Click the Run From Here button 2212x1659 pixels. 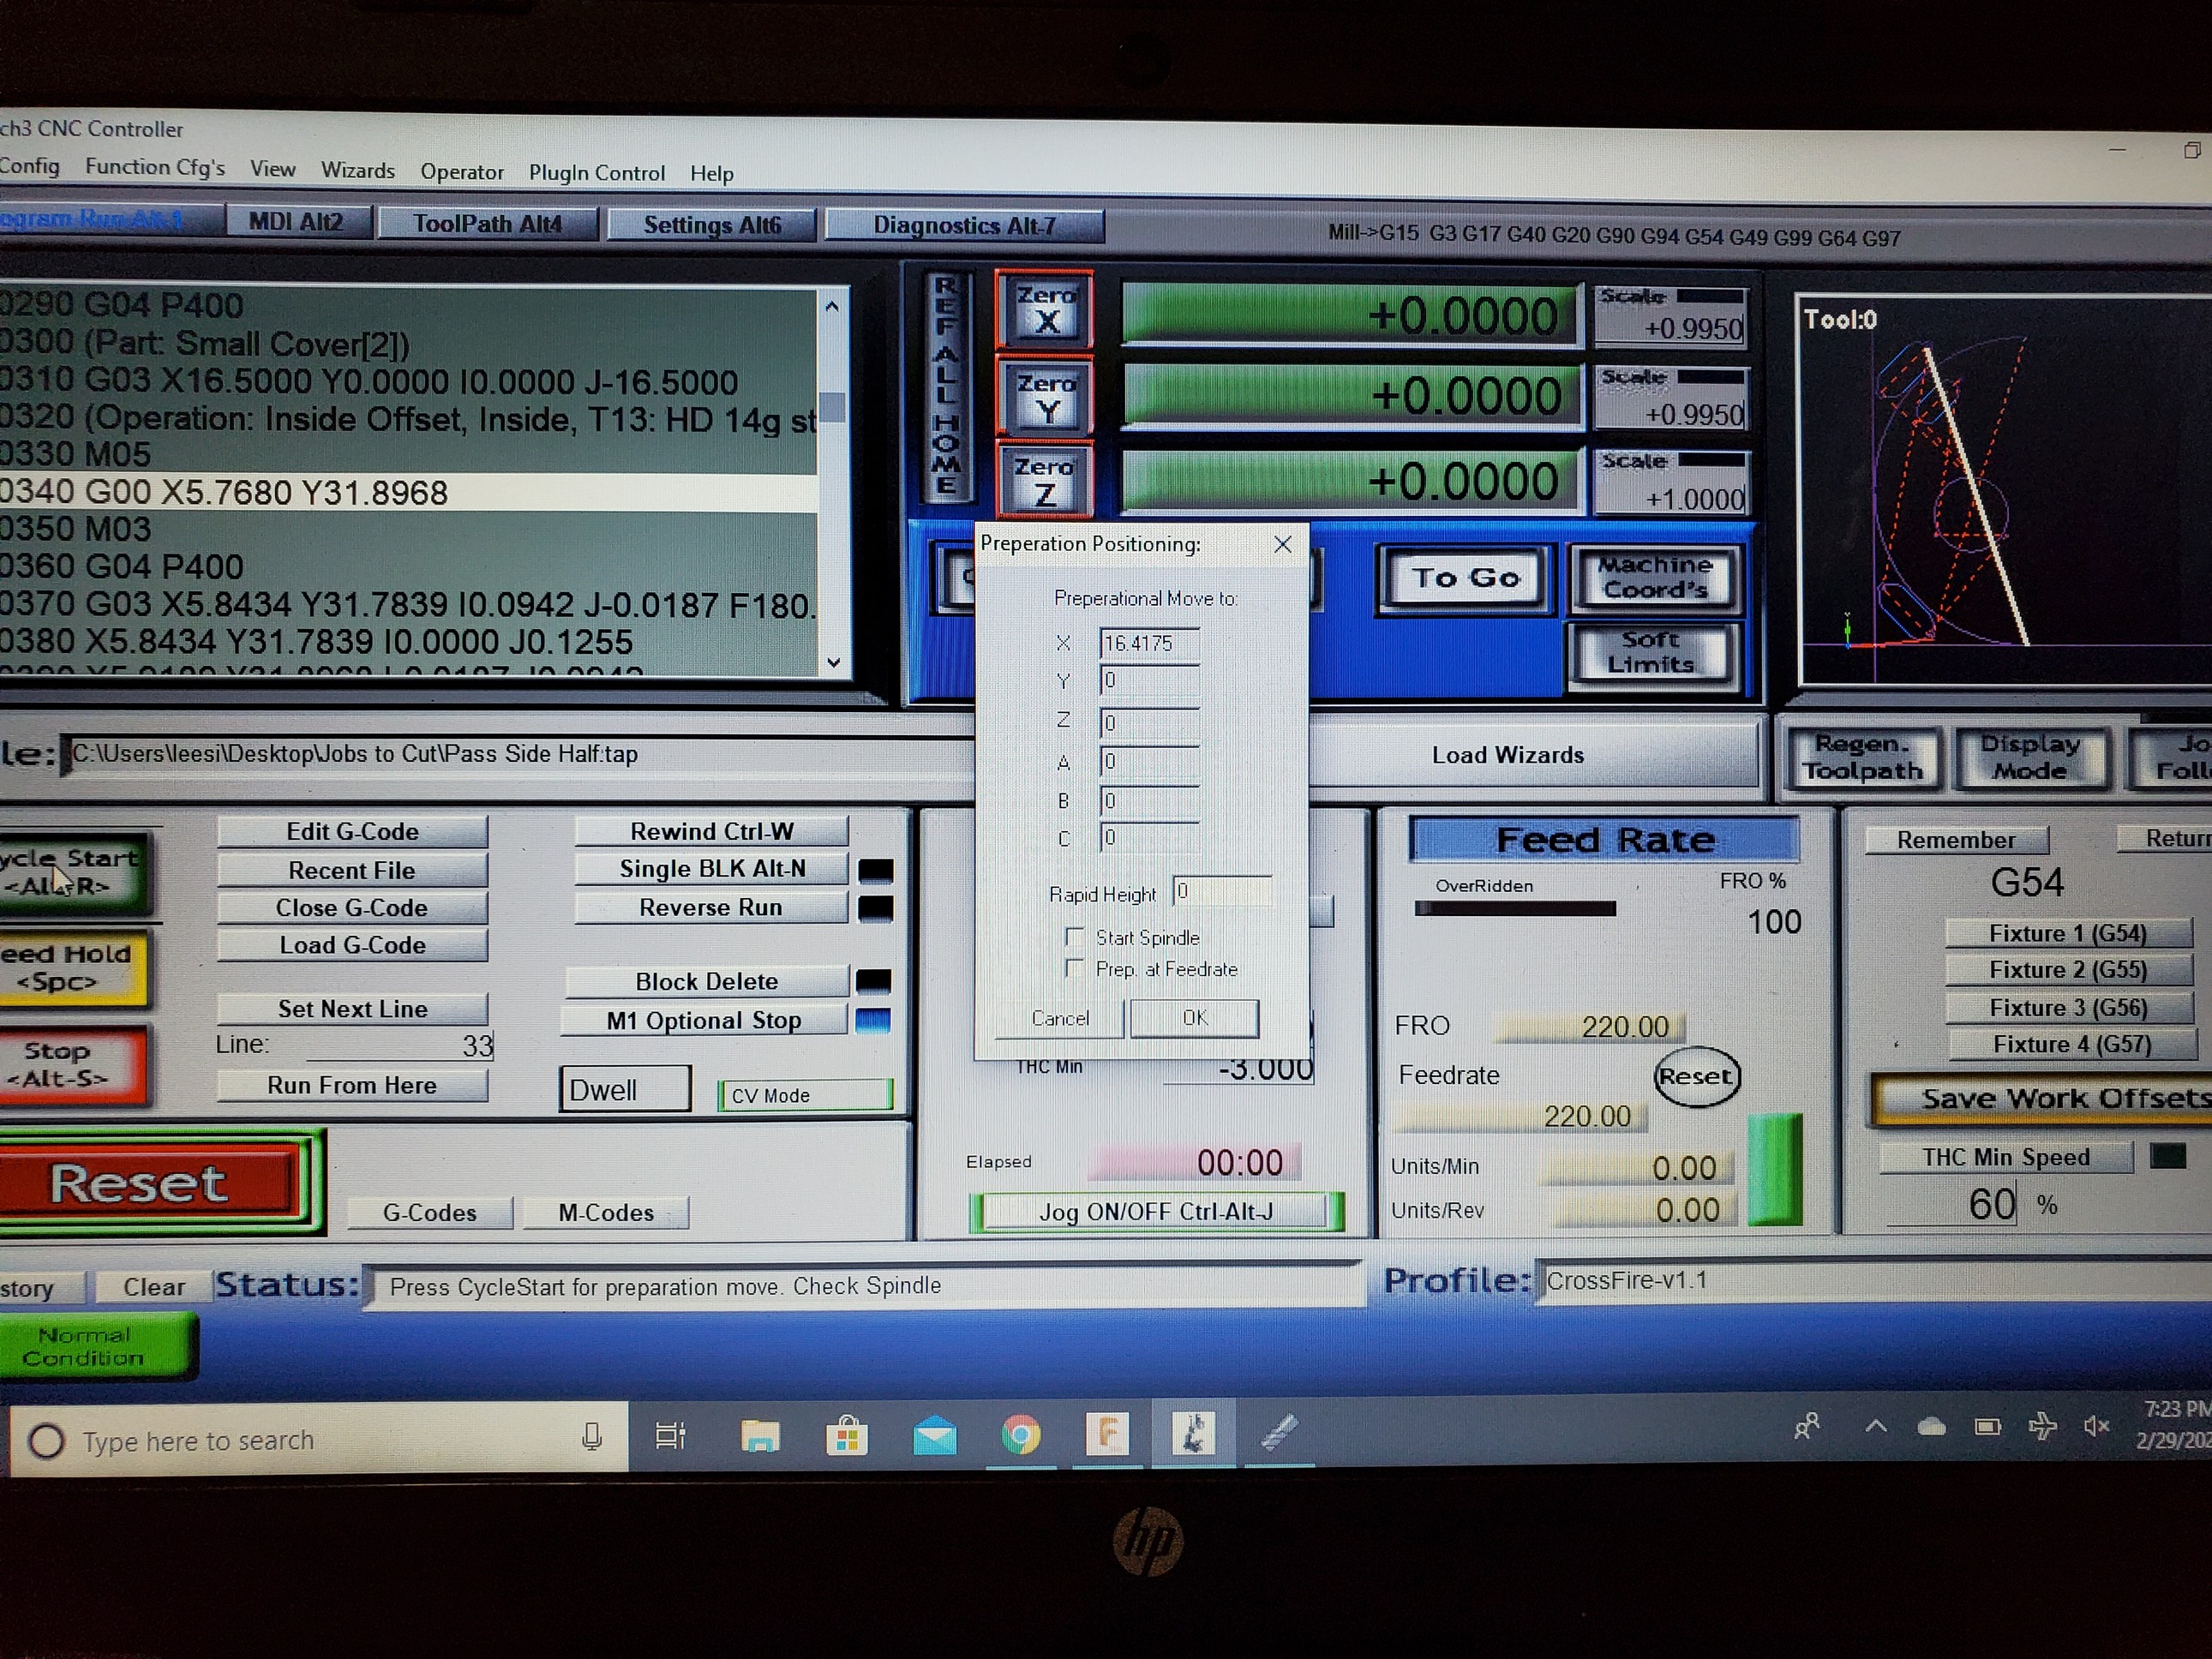(x=352, y=1085)
